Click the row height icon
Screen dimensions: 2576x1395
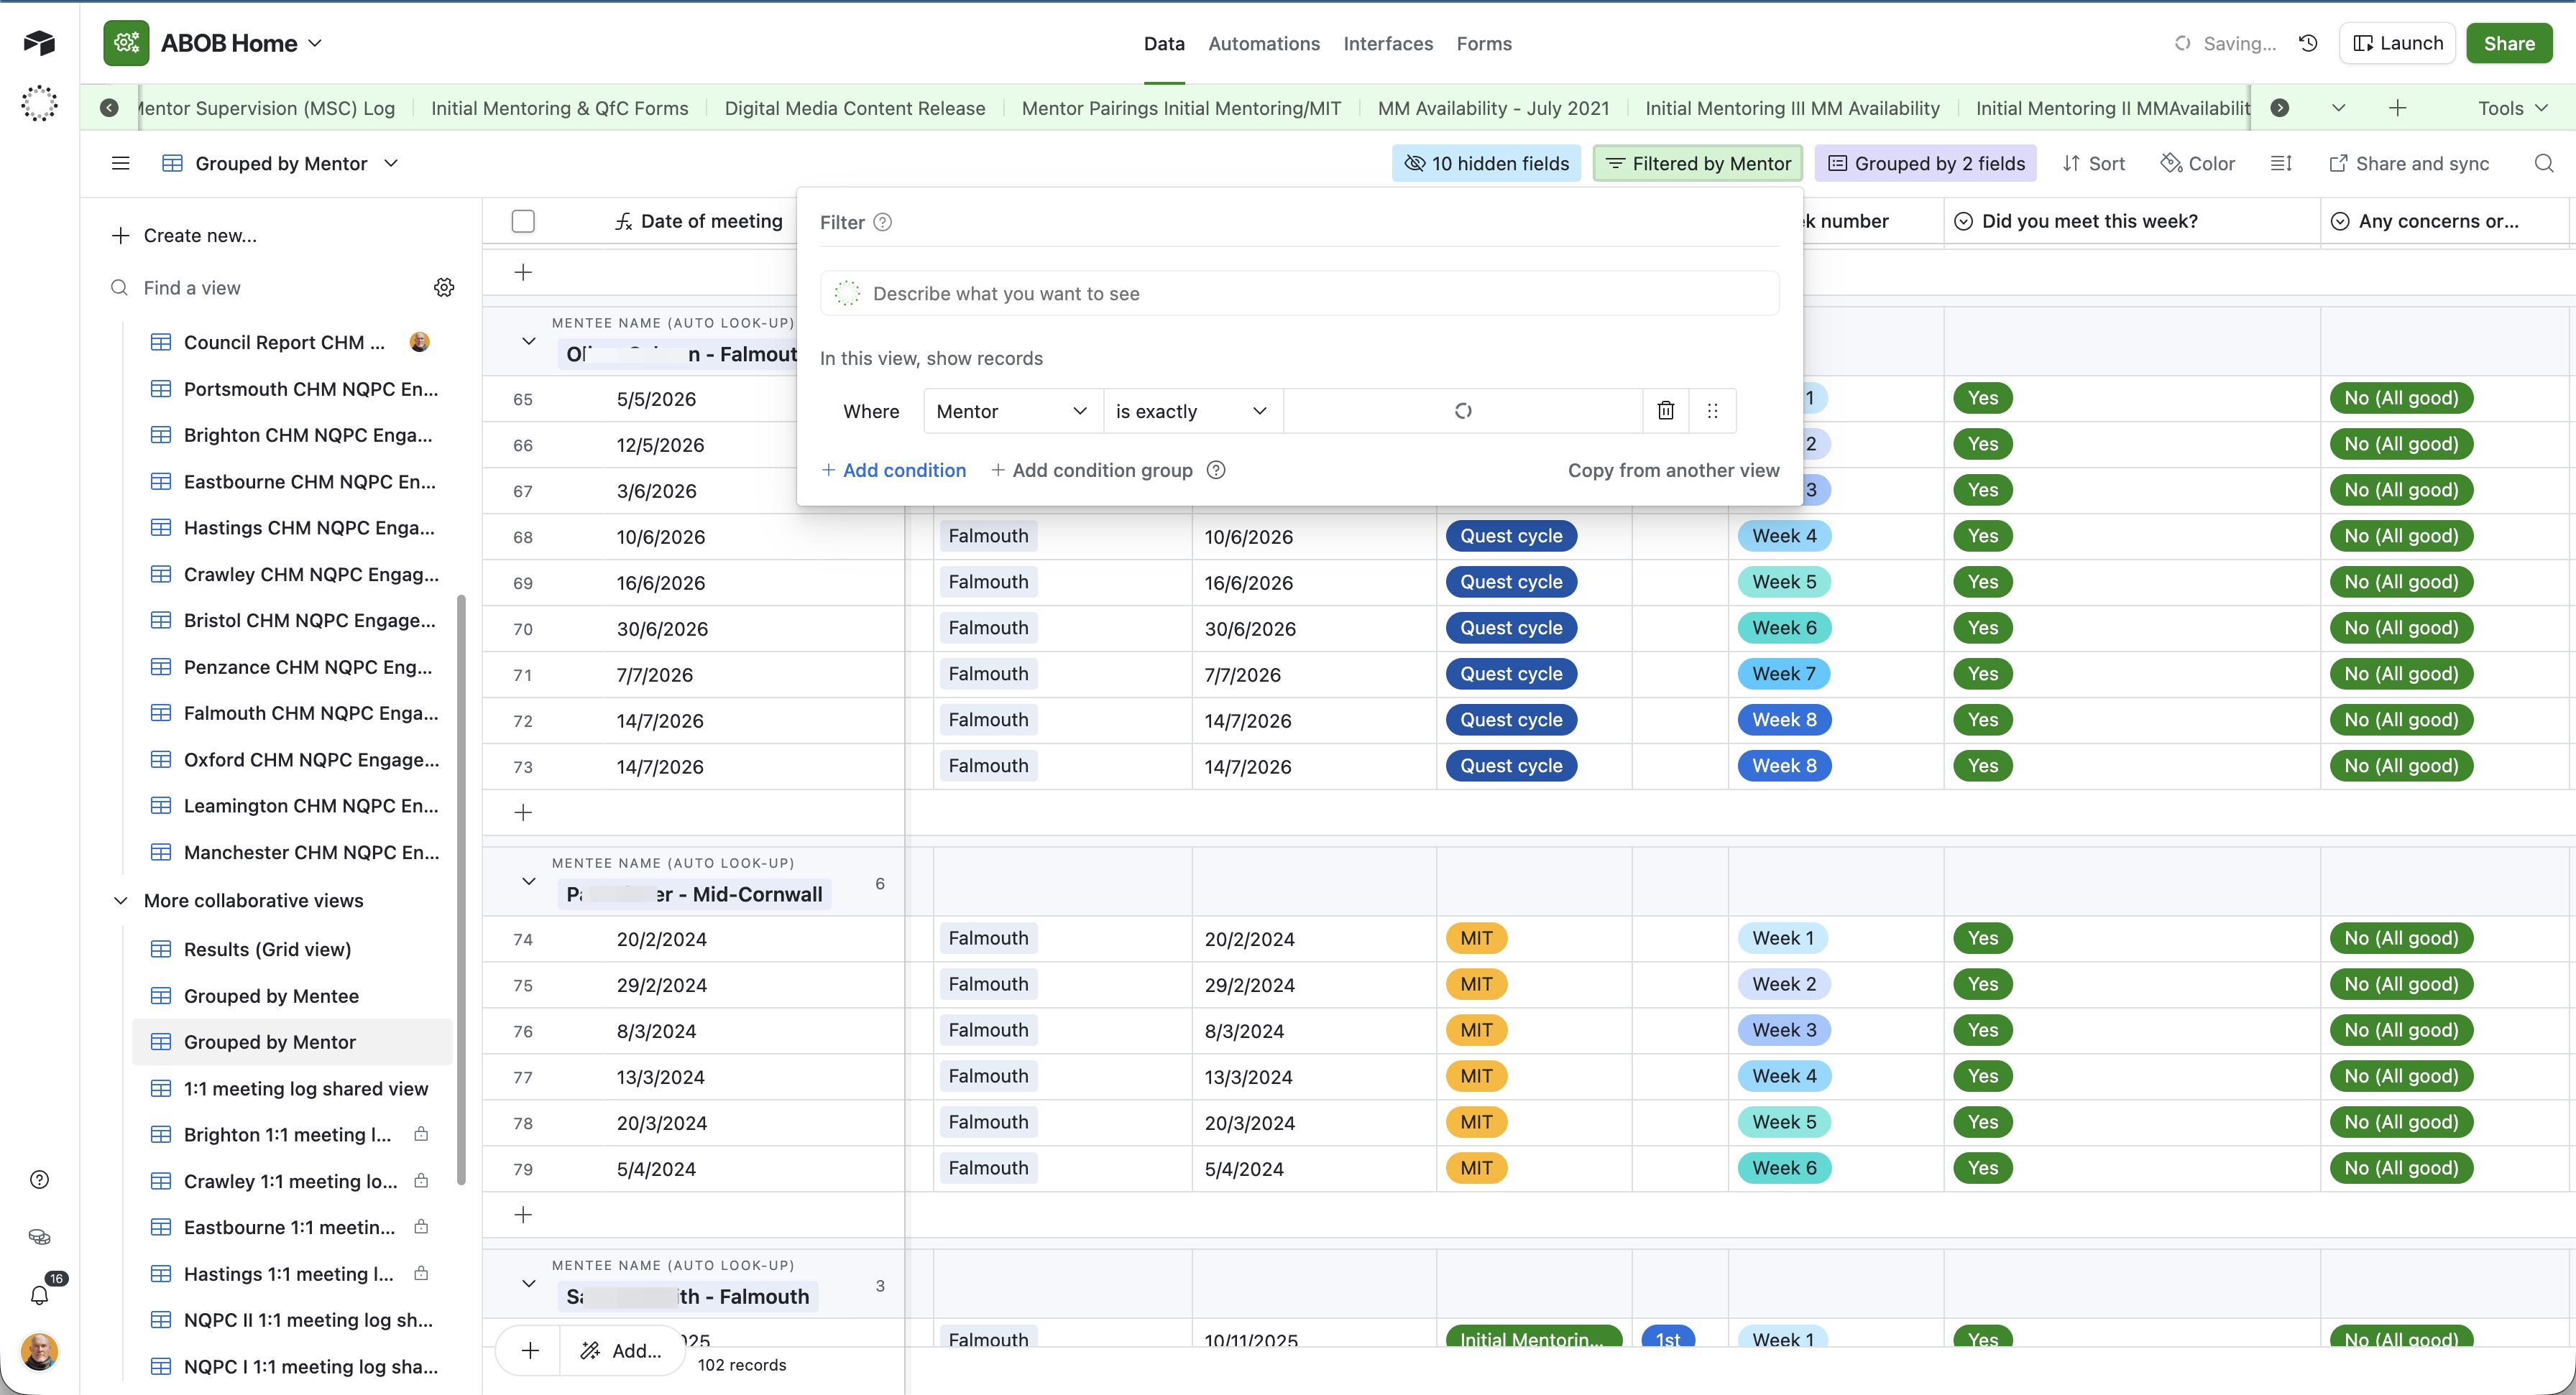pyautogui.click(x=2281, y=163)
